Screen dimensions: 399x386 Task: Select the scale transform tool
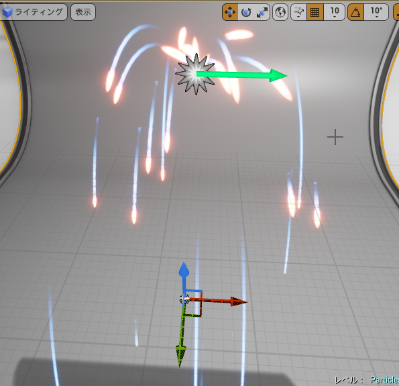tap(262, 12)
